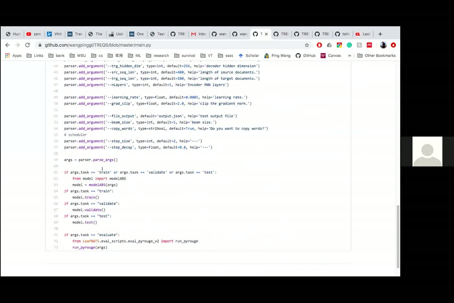Open the Scholar bookmark

click(x=249, y=55)
